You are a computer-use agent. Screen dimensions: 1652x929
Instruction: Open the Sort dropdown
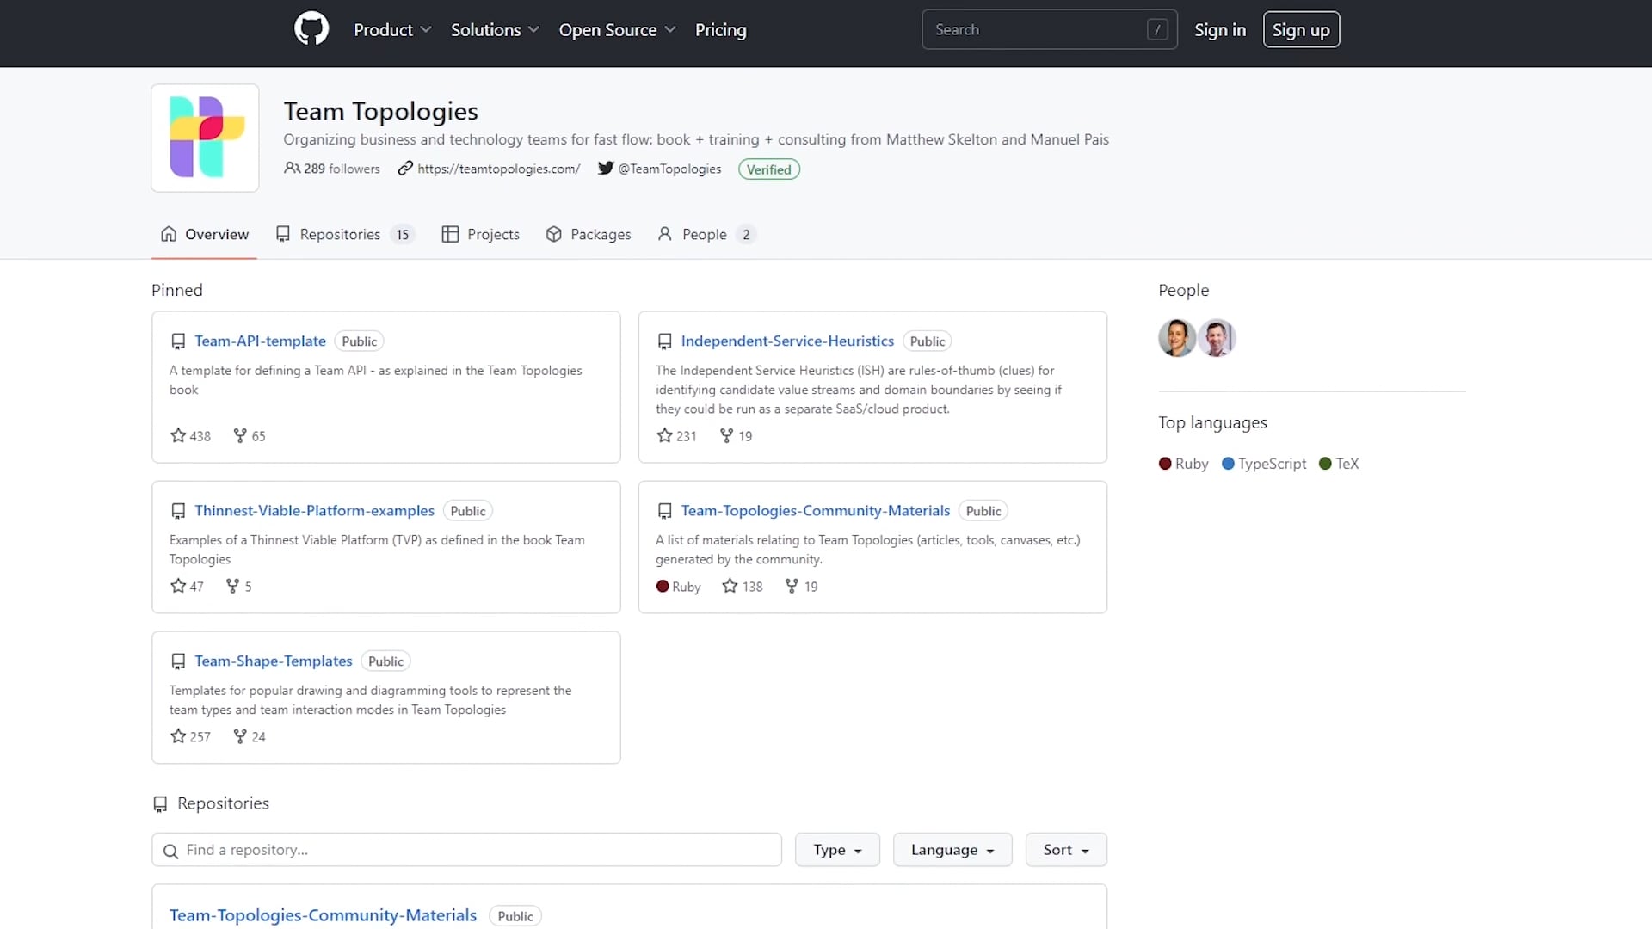click(1066, 850)
